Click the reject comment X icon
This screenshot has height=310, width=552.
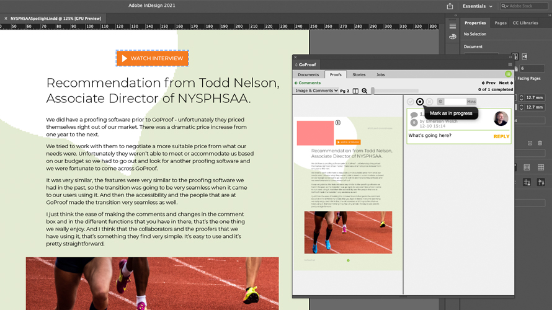(429, 102)
